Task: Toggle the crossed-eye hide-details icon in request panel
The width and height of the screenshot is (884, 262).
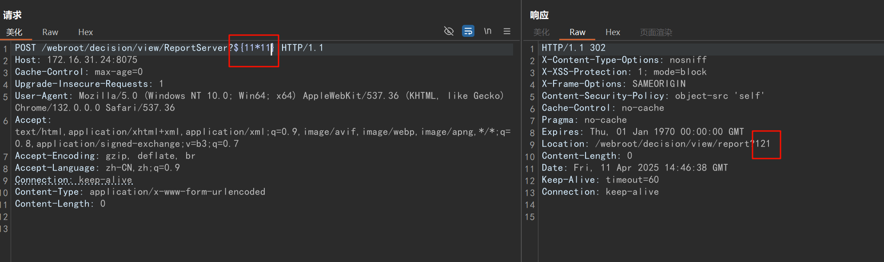Action: 449,31
